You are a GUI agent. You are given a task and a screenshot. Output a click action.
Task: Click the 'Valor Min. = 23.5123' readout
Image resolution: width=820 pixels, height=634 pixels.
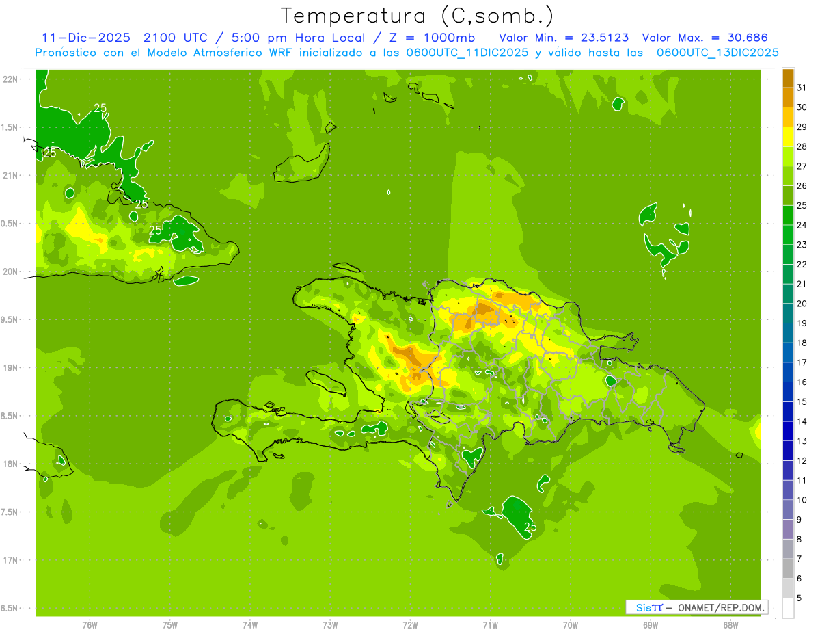564,38
